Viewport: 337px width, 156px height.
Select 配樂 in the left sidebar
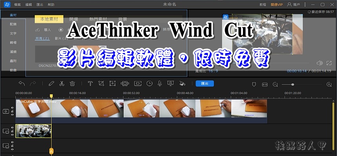coord(13,24)
